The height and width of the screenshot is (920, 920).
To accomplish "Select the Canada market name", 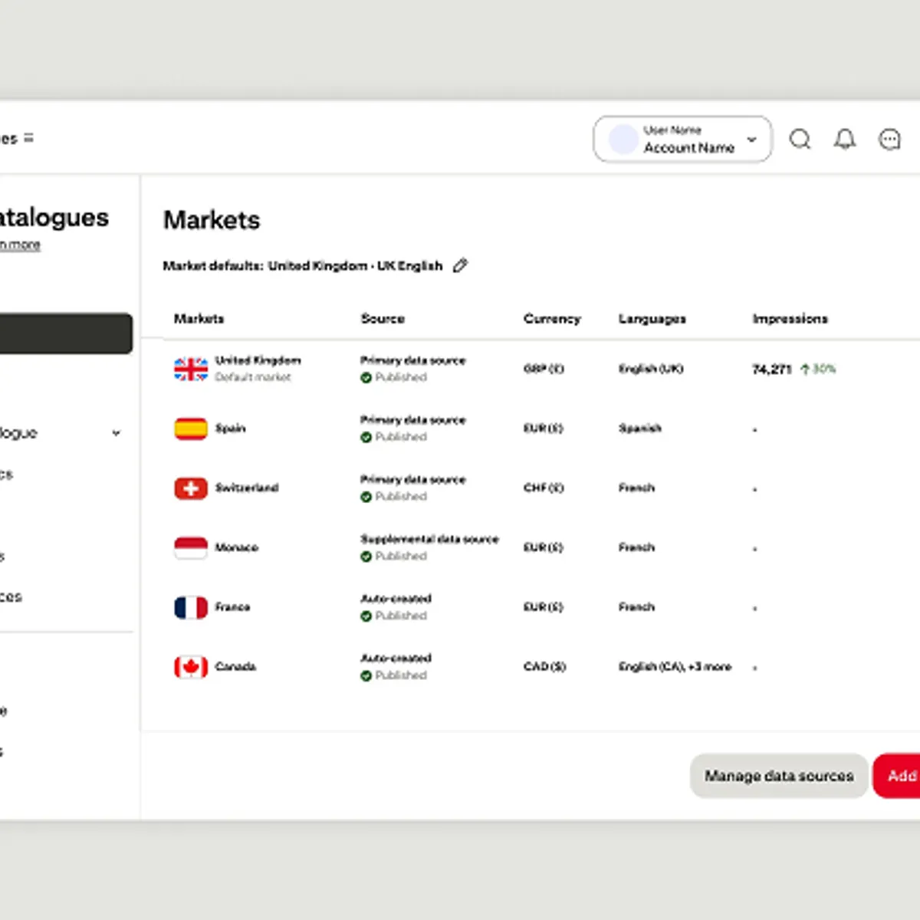I will coord(235,667).
